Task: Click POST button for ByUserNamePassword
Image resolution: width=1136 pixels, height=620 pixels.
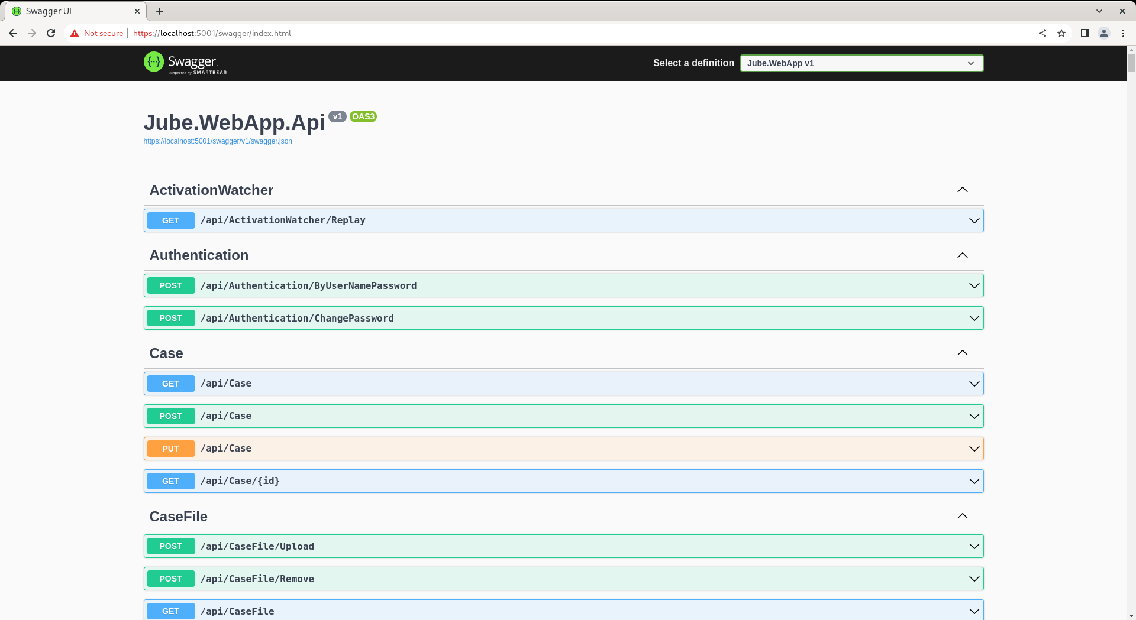Action: tap(170, 285)
